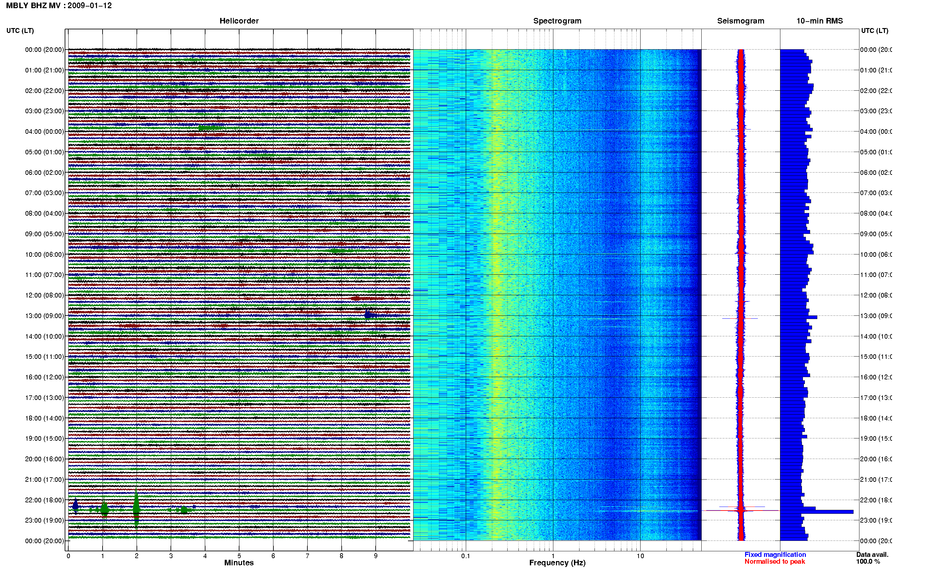This screenshot has height=580, width=929.
Task: Click the '5' minutes tick label
Action: pos(239,556)
